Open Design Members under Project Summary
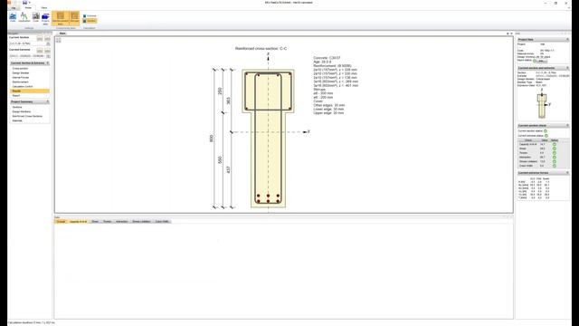 click(22, 111)
